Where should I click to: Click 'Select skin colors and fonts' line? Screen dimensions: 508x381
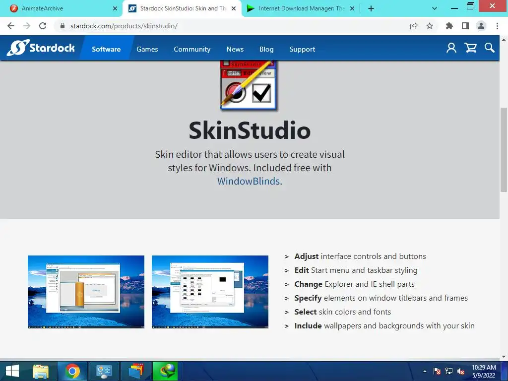pyautogui.click(x=342, y=312)
